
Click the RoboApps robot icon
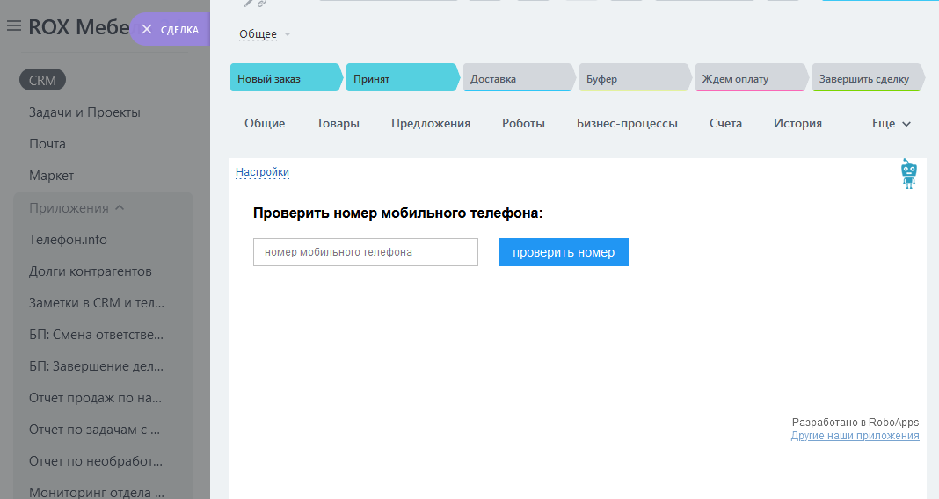(x=908, y=174)
